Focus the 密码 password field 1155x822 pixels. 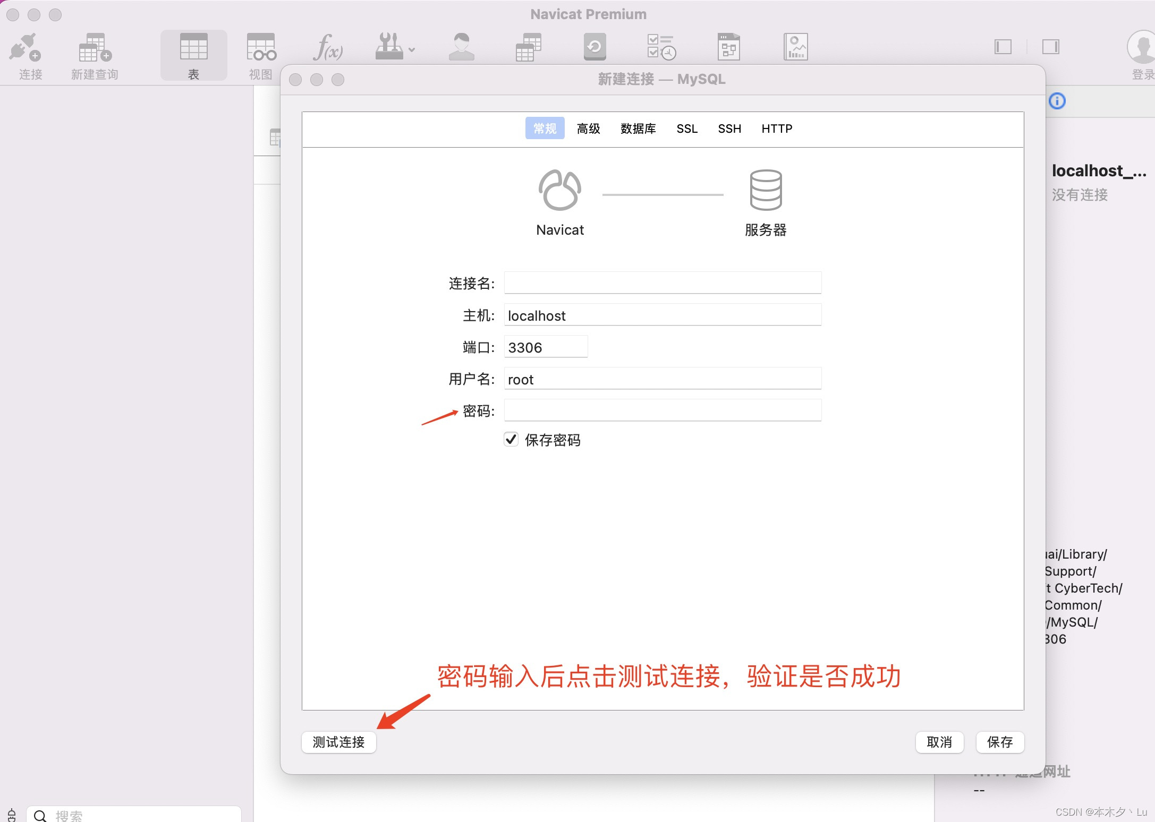coord(663,410)
